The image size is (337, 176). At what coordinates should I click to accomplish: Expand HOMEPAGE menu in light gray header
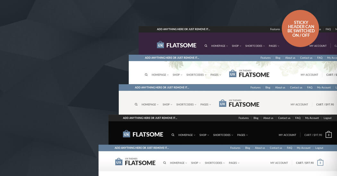tap(150, 104)
